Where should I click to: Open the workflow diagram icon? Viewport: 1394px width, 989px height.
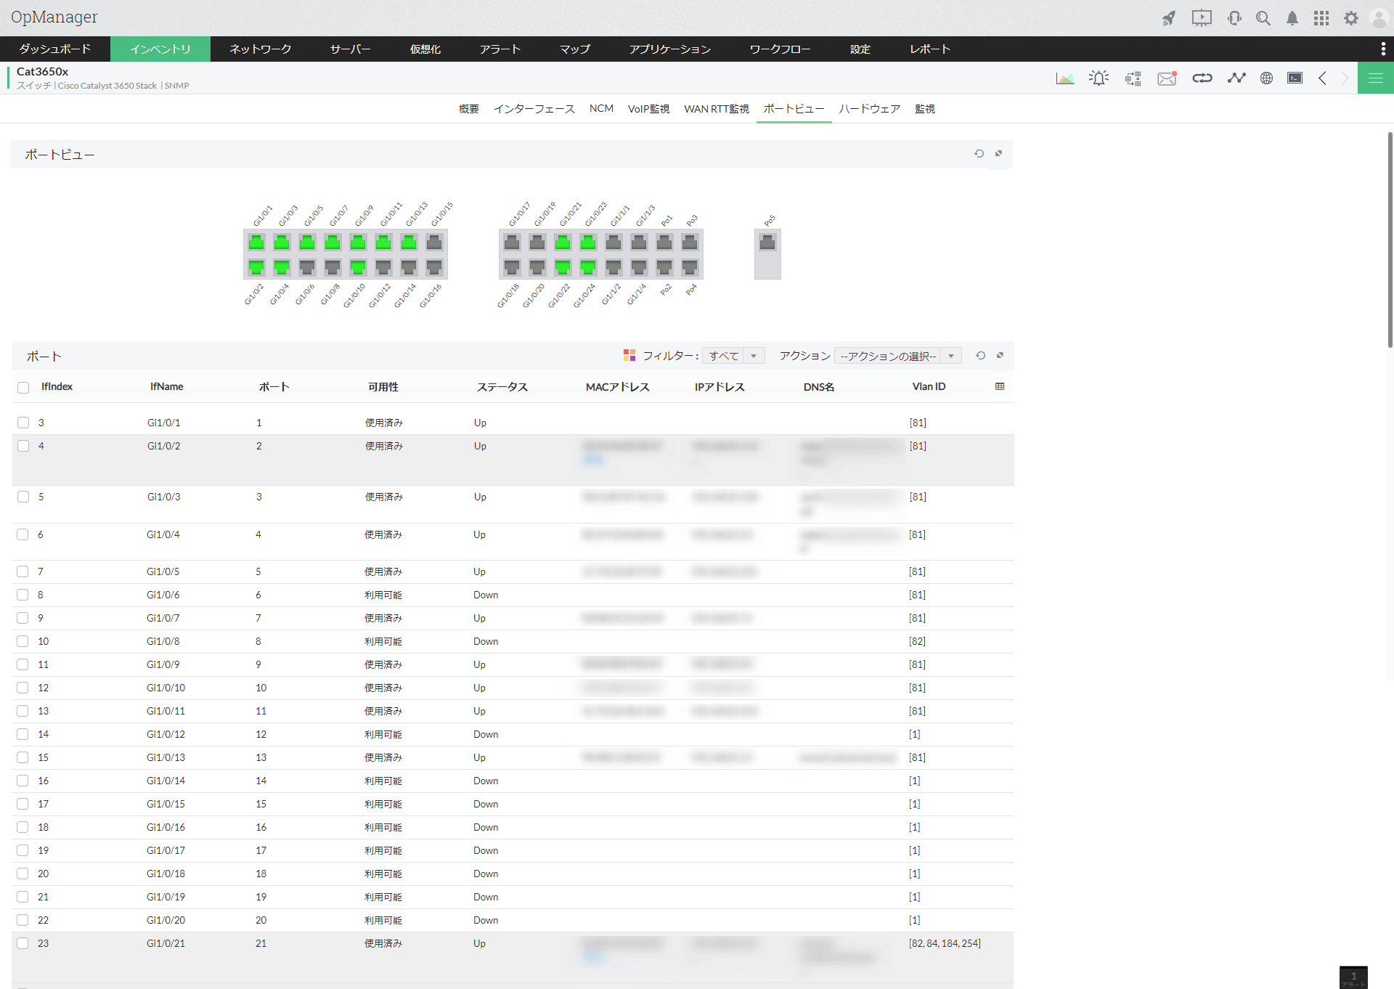click(x=1133, y=78)
